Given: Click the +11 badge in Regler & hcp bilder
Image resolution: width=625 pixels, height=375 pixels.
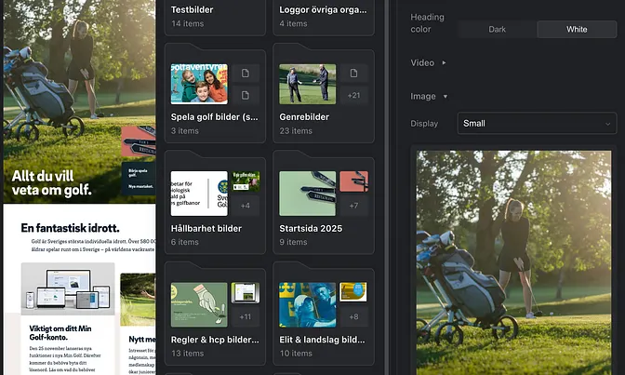Looking at the screenshot, I should pos(245,316).
